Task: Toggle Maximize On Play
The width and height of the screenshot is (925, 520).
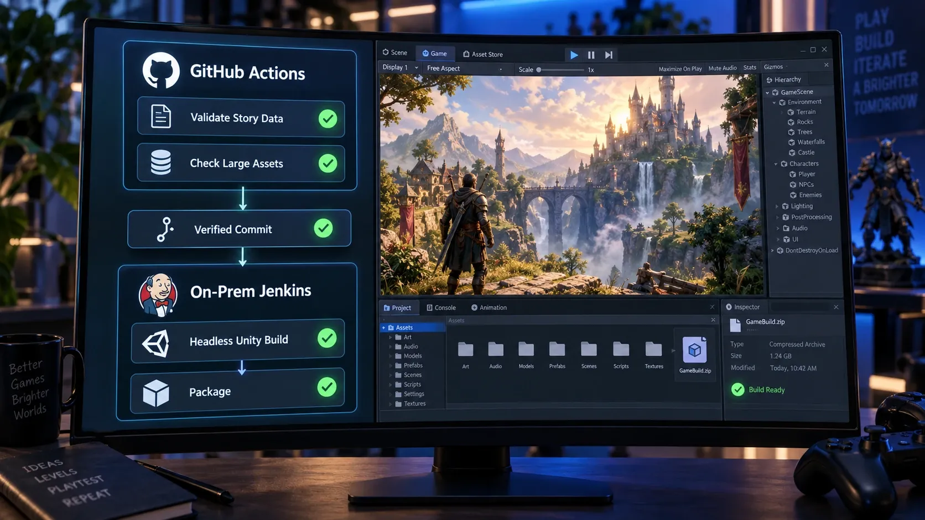Action: pos(680,69)
